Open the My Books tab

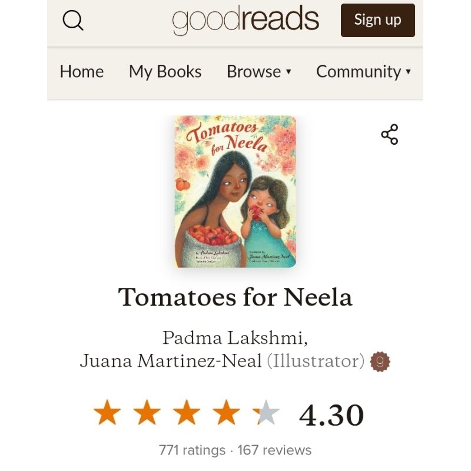click(x=165, y=72)
